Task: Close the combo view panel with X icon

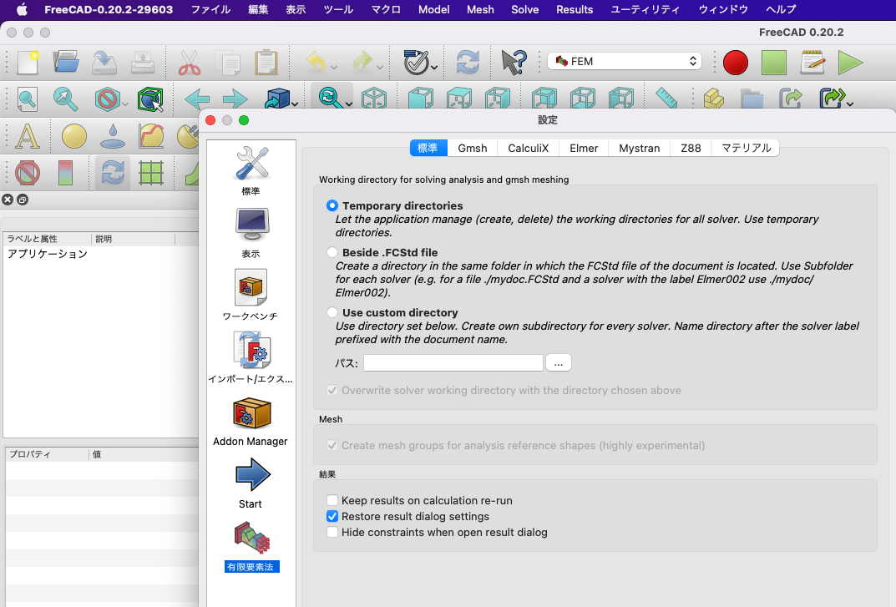Action: pyautogui.click(x=8, y=200)
